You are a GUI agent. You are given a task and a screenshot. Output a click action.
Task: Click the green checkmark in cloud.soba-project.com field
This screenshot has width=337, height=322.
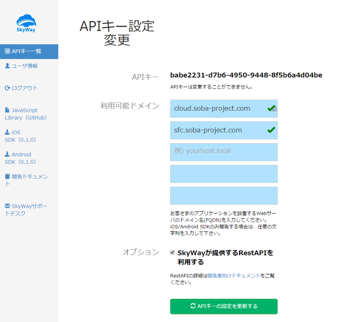(x=271, y=108)
